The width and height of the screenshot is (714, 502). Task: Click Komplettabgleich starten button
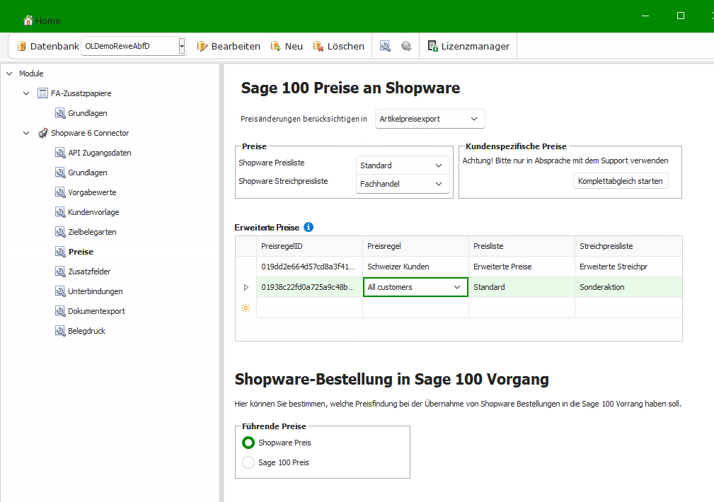tap(620, 181)
